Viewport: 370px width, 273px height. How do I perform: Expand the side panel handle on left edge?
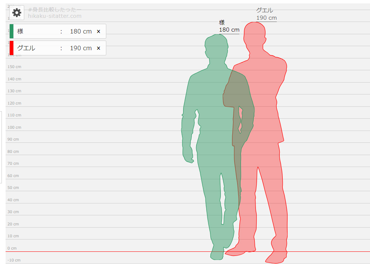point(1,147)
